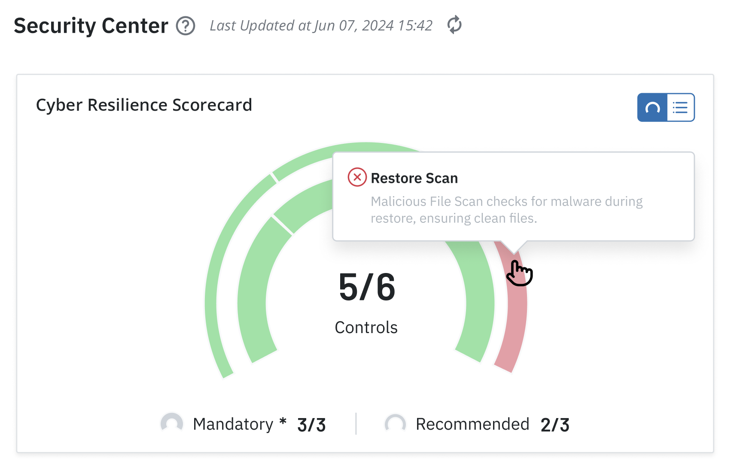Click the Malicious File Scan description text
The image size is (731, 467).
tap(506, 209)
